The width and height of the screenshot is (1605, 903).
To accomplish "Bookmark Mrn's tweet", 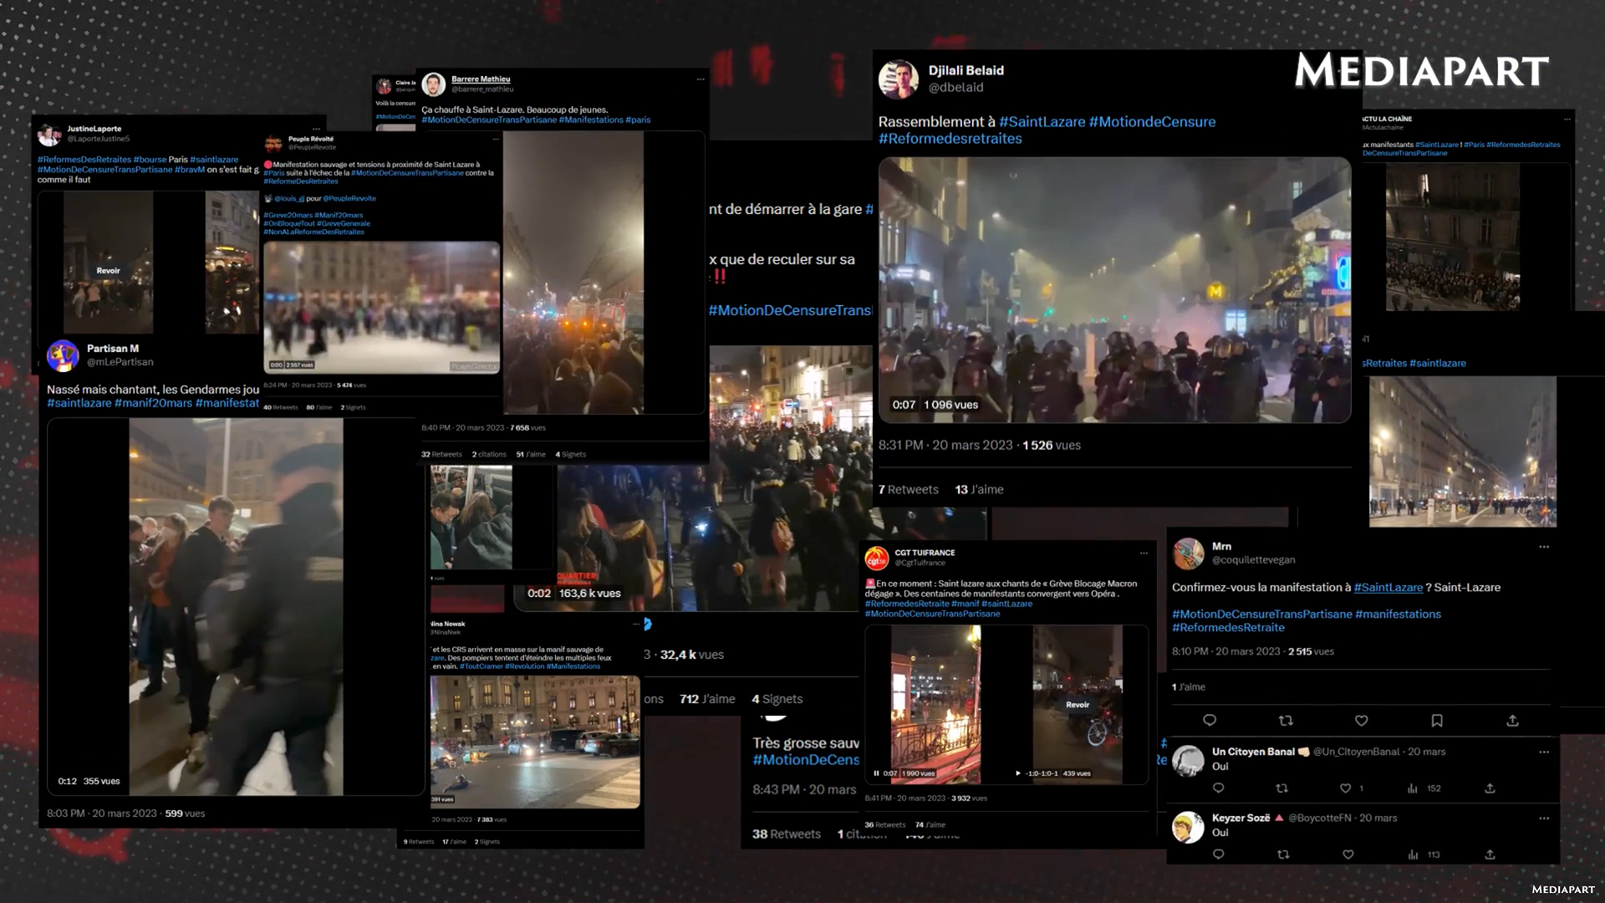I will point(1437,720).
